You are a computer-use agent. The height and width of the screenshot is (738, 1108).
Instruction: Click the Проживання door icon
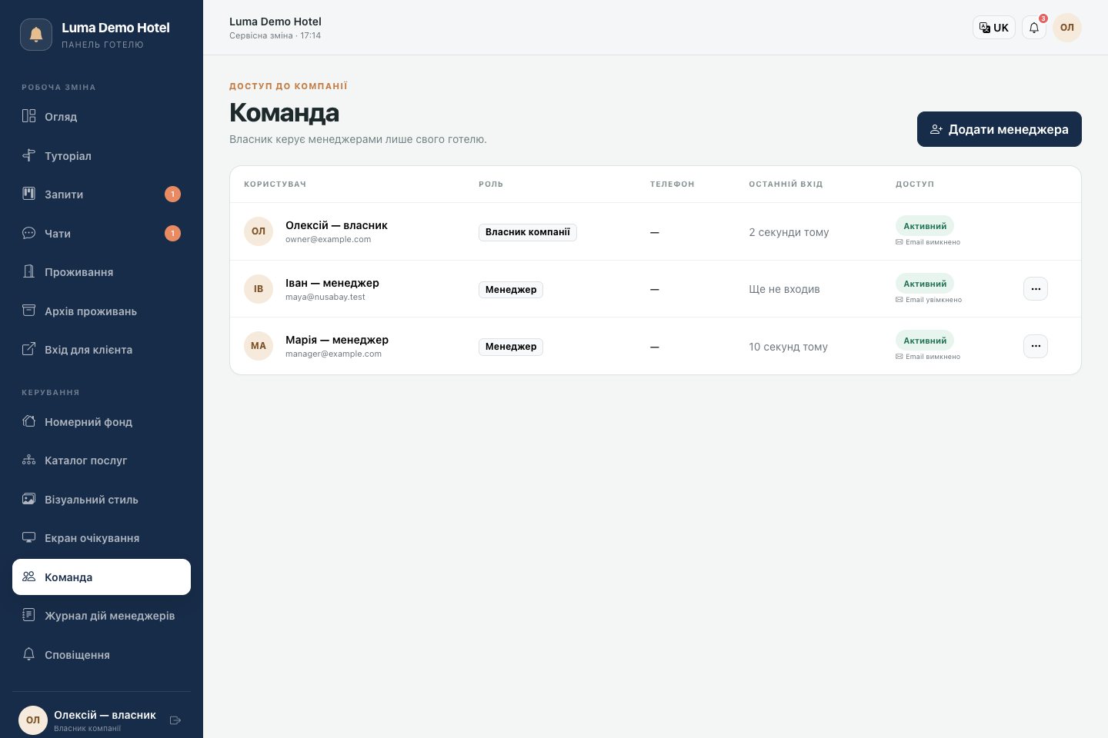coord(29,271)
